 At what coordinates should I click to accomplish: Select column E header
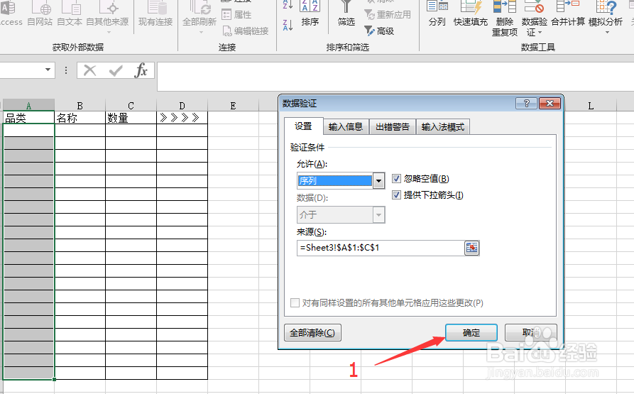pyautogui.click(x=233, y=106)
